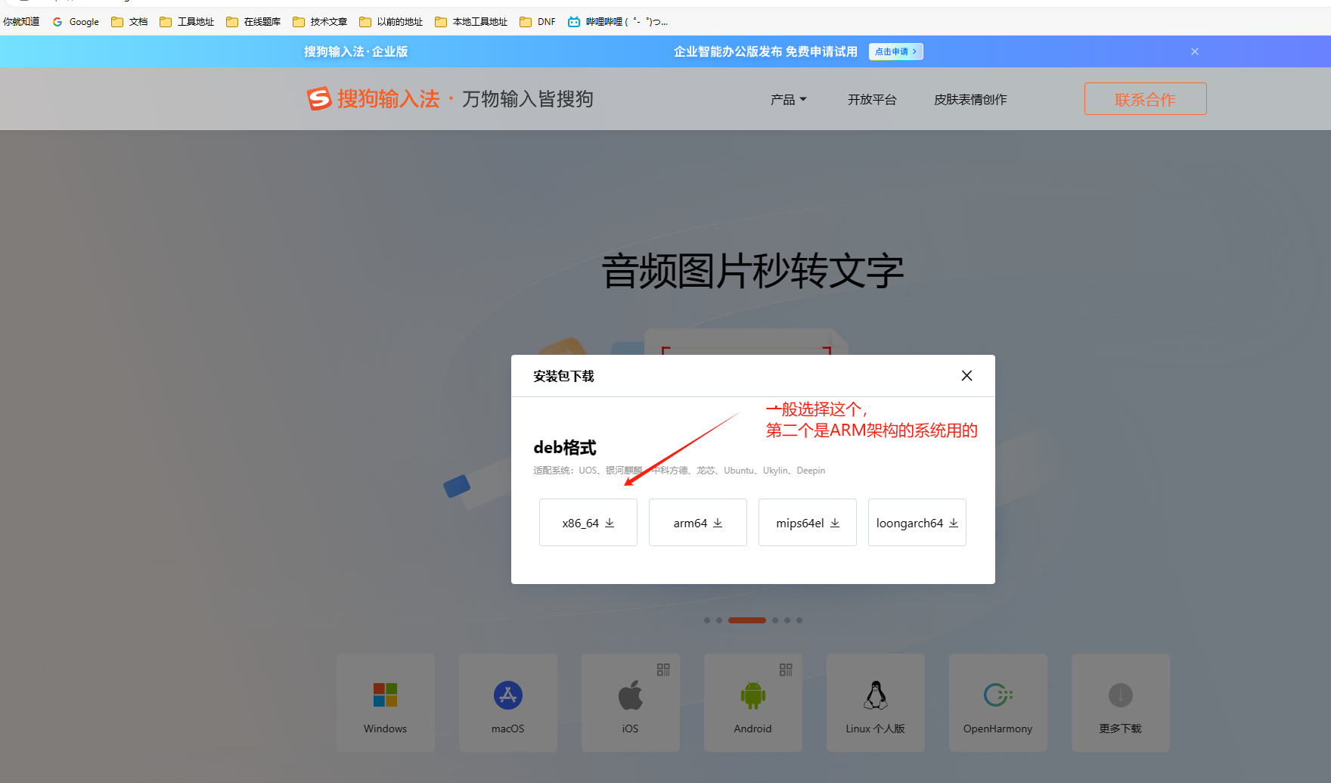Screen dimensions: 1331x783
Task: Download the mips64el deb package
Action: pyautogui.click(x=808, y=523)
